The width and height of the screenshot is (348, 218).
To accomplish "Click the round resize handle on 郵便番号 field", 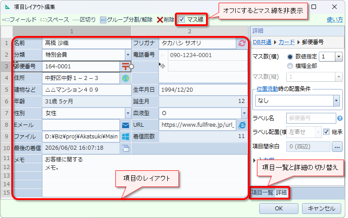I will point(131,67).
